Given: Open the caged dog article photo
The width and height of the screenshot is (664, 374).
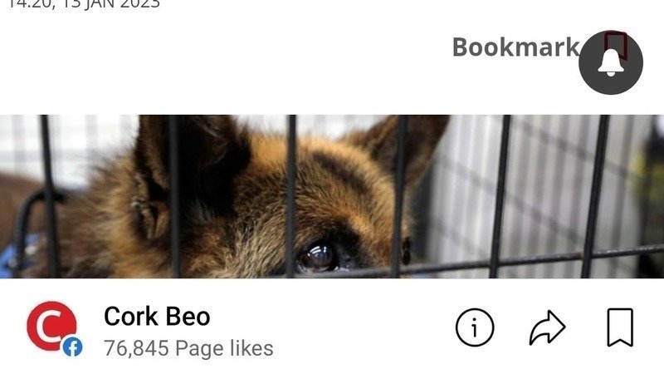Looking at the screenshot, I should pyautogui.click(x=332, y=196).
